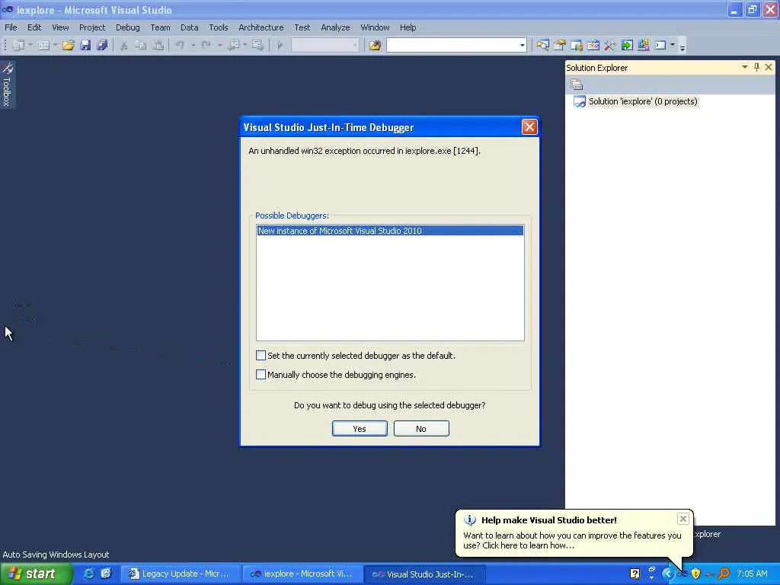Open the Toolbox from the wrench toolbar icon
The width and height of the screenshot is (780, 585).
coord(610,45)
